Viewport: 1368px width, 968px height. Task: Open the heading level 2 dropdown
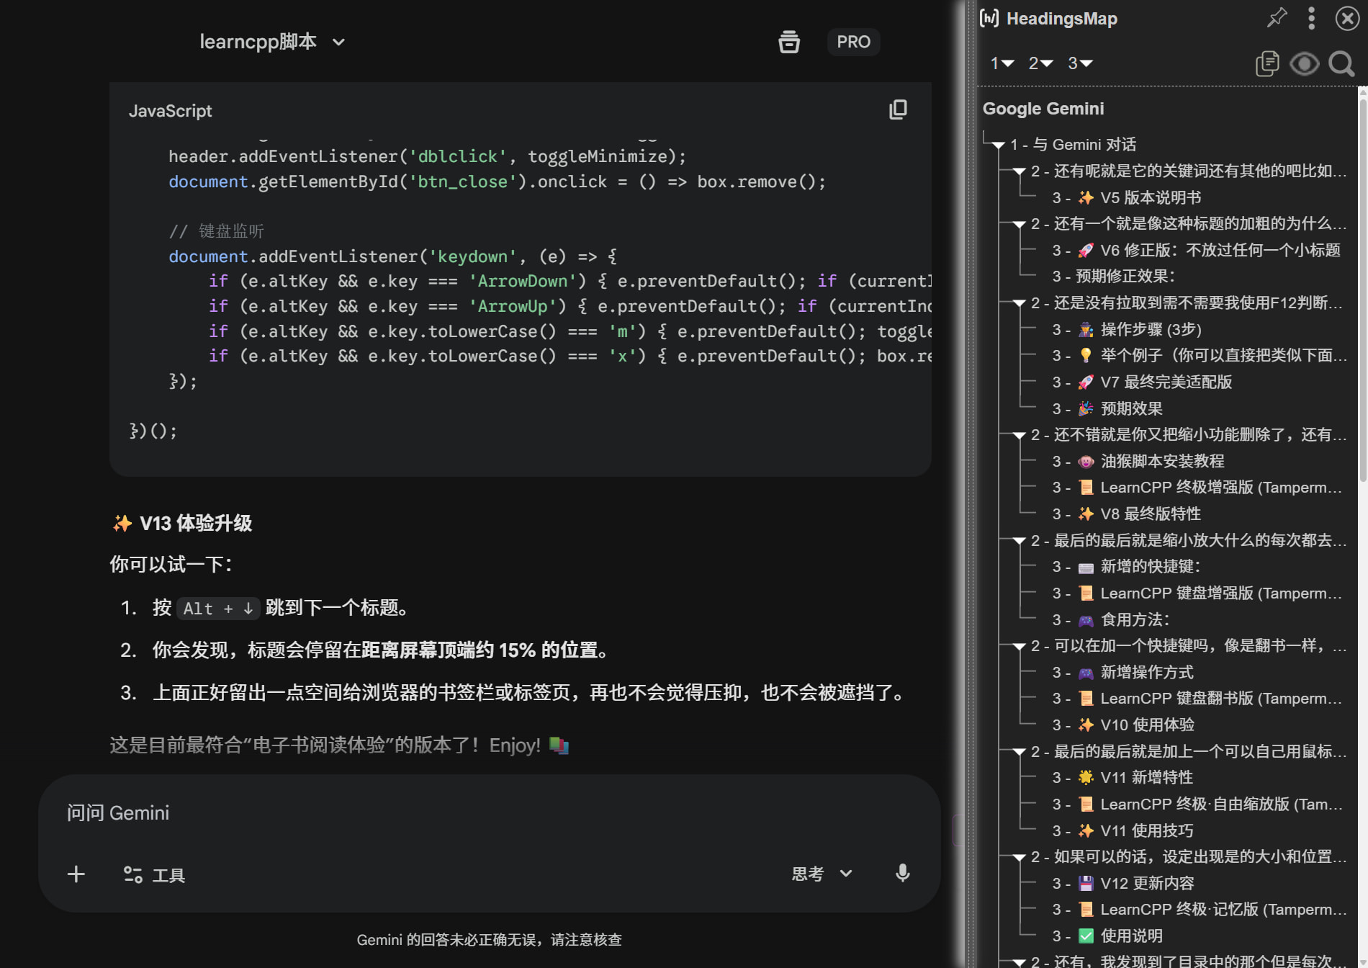1040,63
